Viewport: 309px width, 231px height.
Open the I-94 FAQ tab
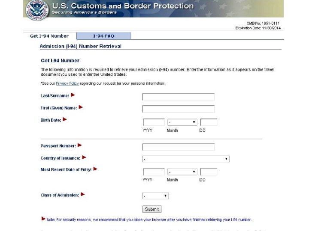pos(104,36)
